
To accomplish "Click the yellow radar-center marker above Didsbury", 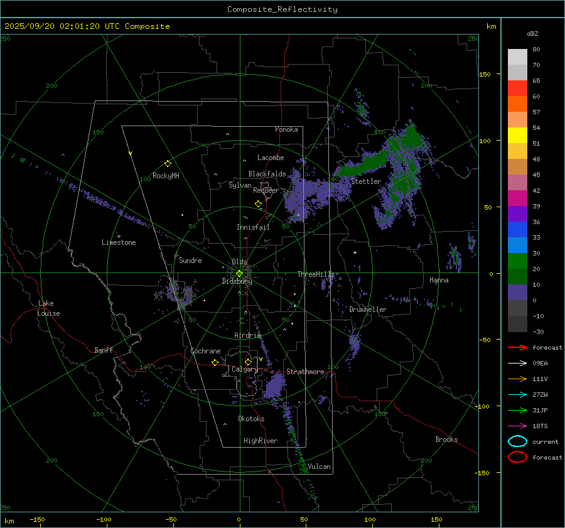I will (239, 273).
